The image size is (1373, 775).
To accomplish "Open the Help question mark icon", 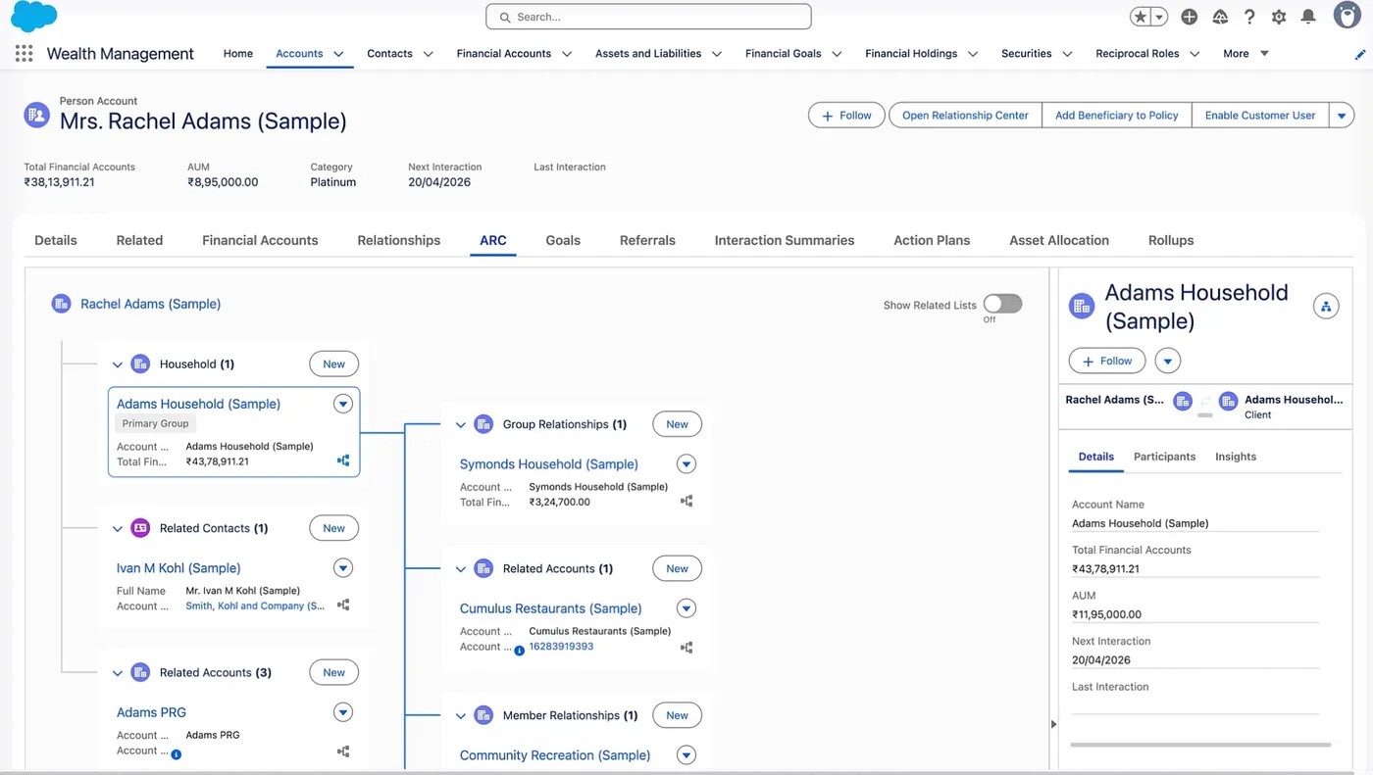I will click(1249, 17).
